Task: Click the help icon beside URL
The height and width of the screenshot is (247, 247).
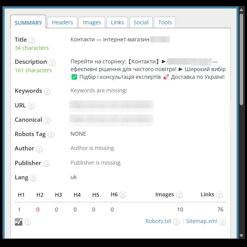Action: click(x=31, y=106)
